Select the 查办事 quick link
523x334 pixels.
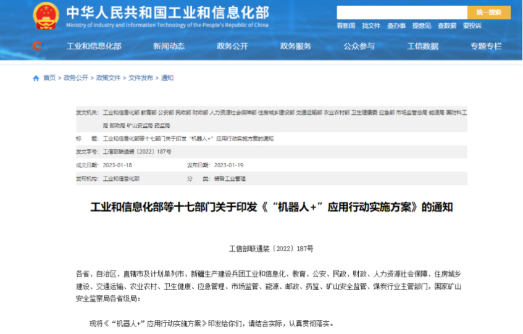(396, 26)
